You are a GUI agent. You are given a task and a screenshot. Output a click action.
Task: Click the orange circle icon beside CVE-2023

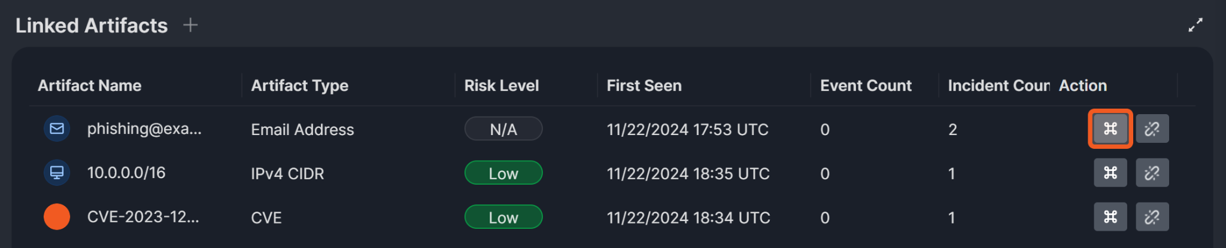(57, 217)
